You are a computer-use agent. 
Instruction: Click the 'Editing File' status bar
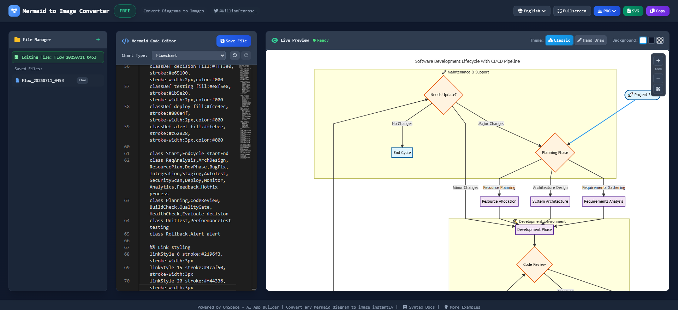point(58,57)
